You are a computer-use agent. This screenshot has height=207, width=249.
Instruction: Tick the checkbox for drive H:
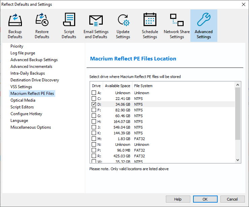(x=94, y=122)
